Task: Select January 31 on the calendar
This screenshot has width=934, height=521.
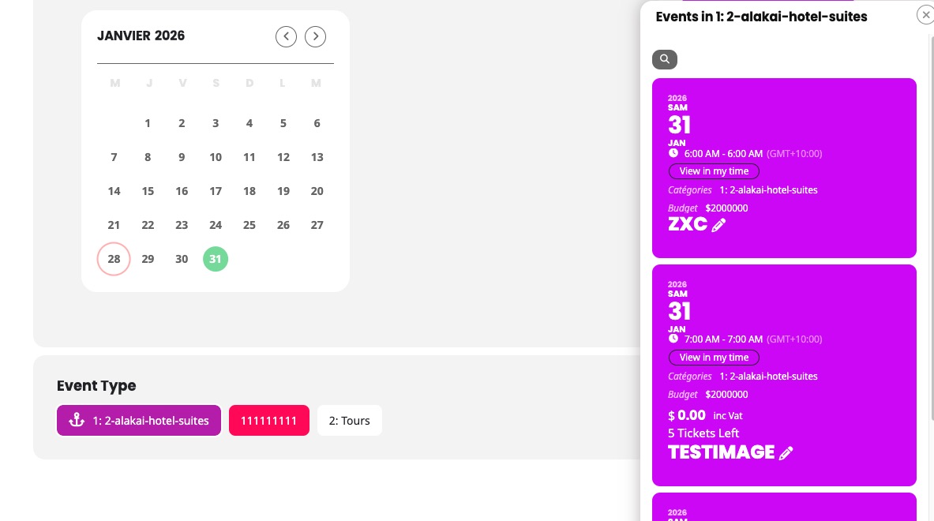Action: [x=216, y=259]
